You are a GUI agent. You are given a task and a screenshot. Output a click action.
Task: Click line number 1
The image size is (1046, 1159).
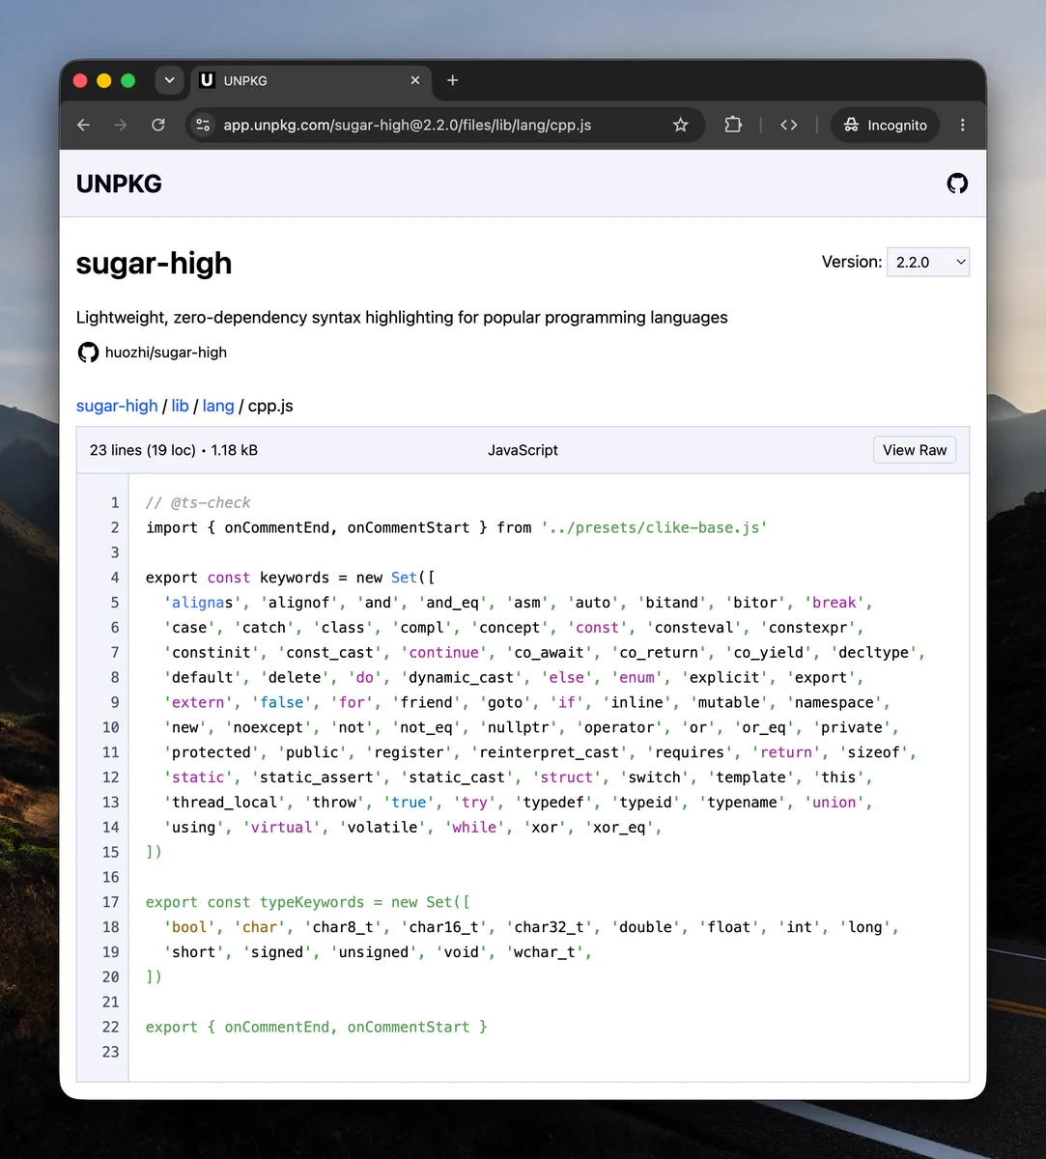115,502
